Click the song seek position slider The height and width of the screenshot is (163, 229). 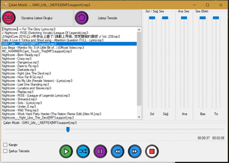tap(68, 130)
